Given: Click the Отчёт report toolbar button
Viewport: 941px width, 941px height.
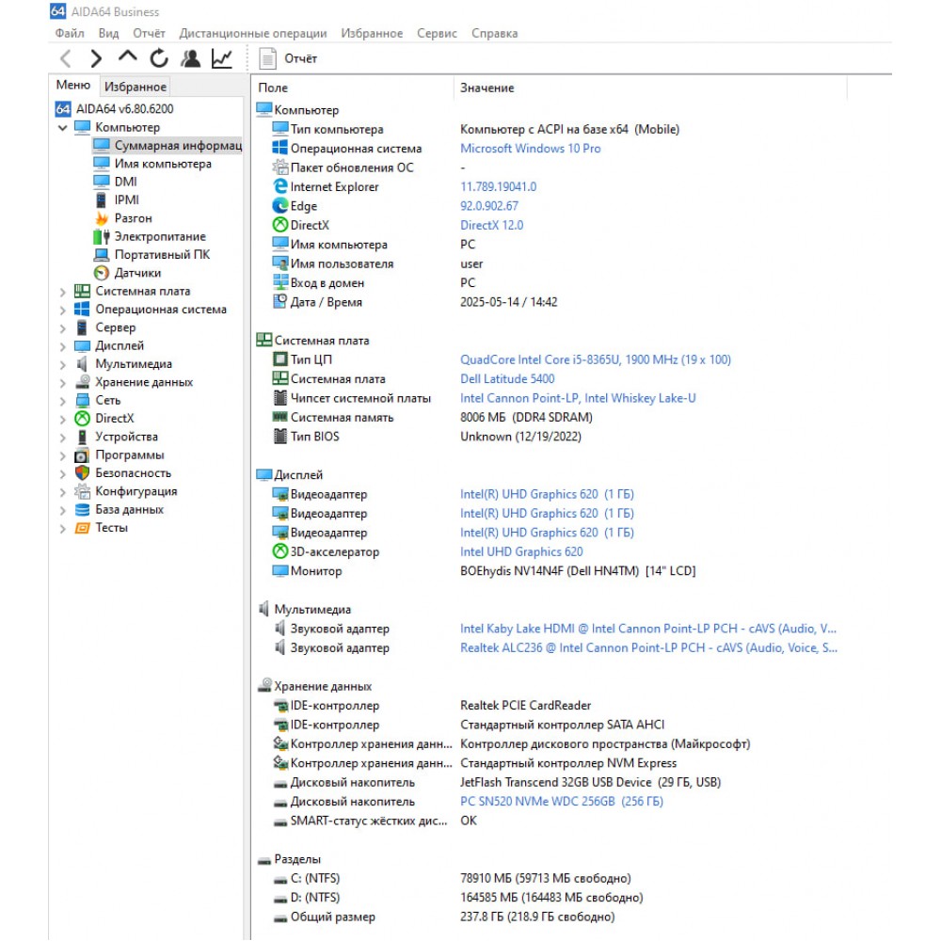Looking at the screenshot, I should pyautogui.click(x=287, y=58).
